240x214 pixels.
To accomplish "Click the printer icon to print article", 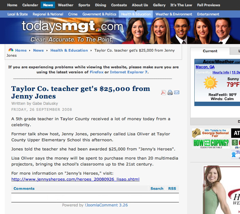I will click(170, 93).
